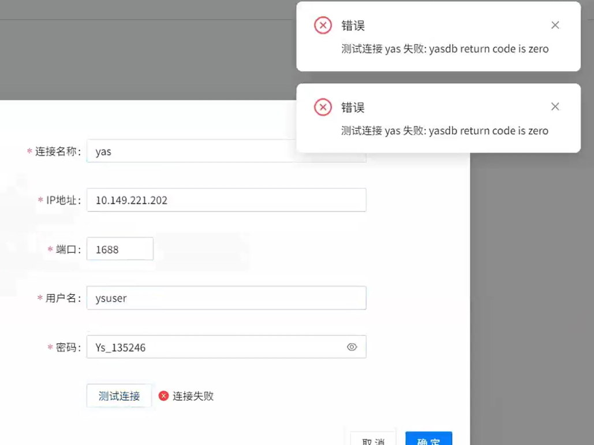Viewport: 594px width, 445px height.
Task: Click the IP地址 input field
Action: tap(226, 200)
